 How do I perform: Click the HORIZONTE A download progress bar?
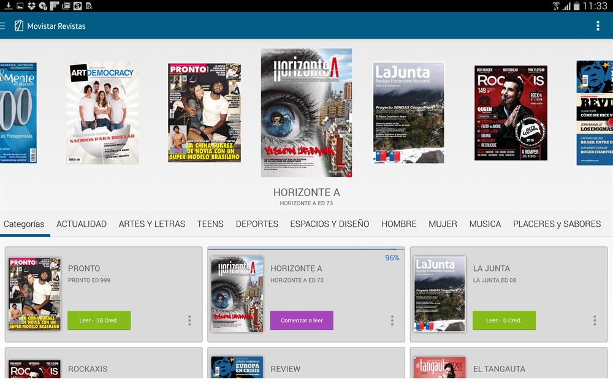coord(306,249)
